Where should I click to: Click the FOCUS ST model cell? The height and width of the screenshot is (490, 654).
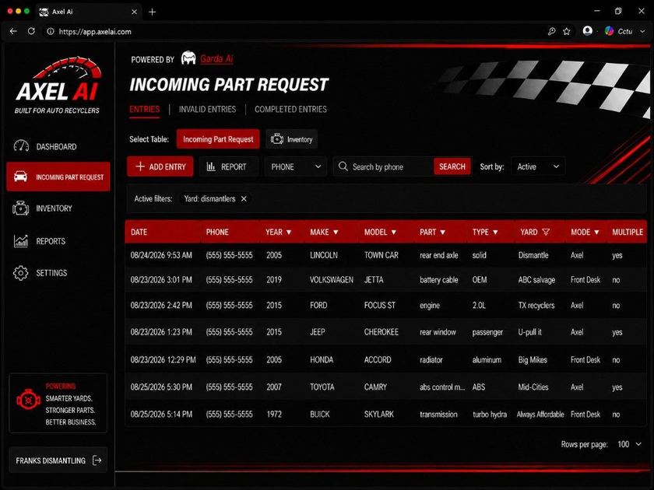coord(380,305)
